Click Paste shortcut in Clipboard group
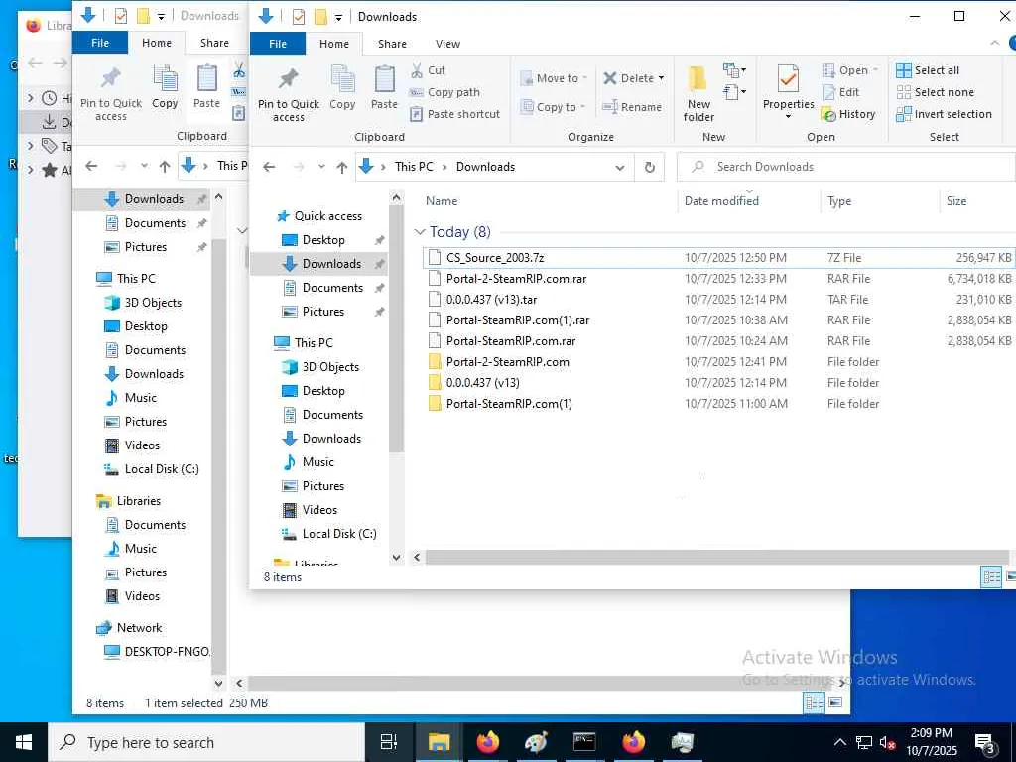1016x762 pixels. click(x=454, y=114)
